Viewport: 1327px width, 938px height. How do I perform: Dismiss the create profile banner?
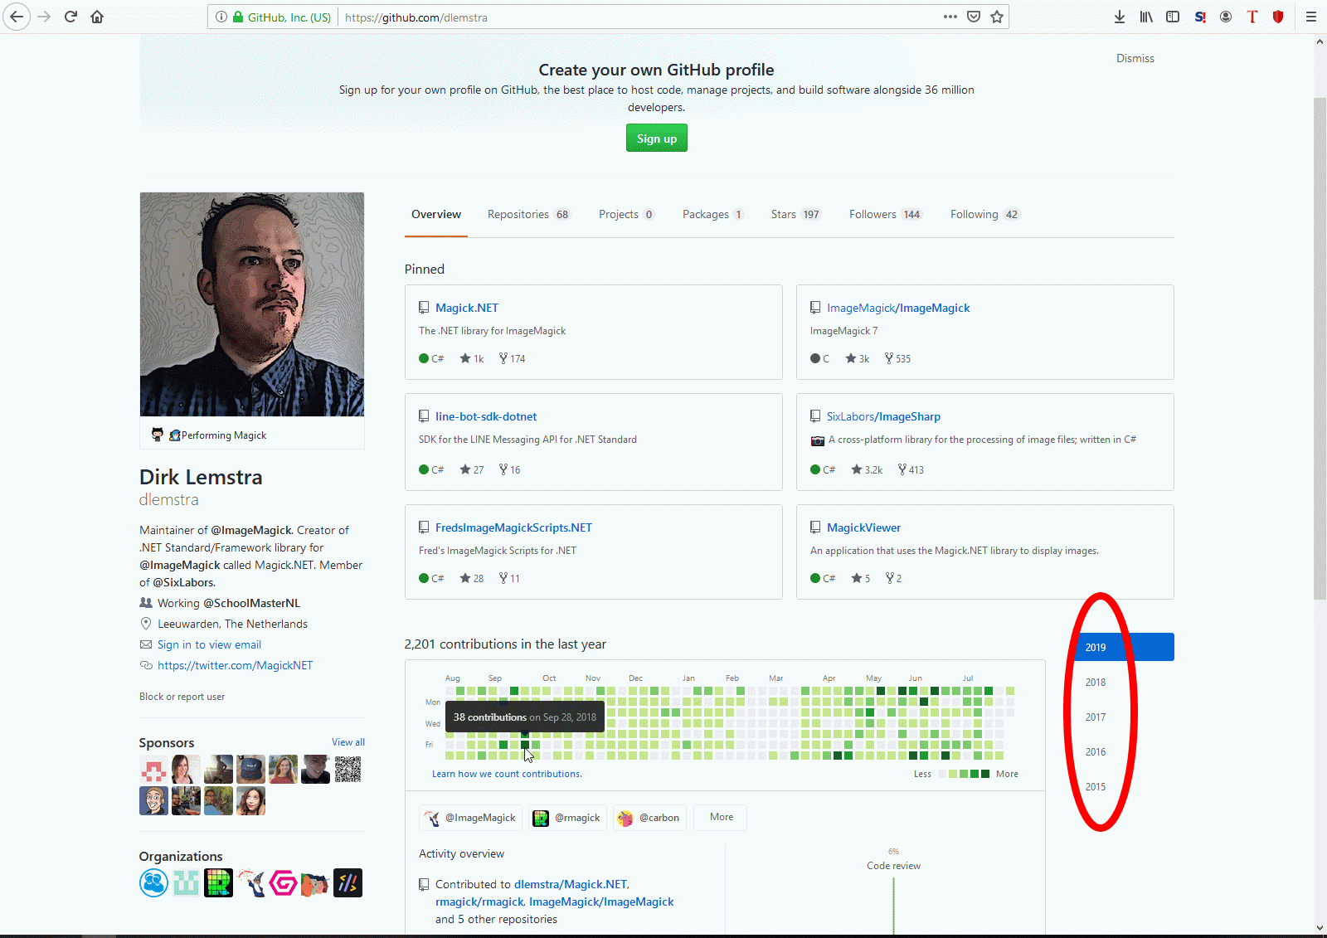tap(1135, 58)
